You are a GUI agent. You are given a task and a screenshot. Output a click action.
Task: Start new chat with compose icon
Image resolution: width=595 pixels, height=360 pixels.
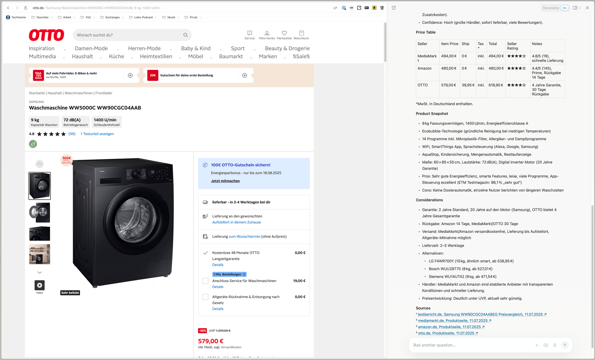[x=394, y=8]
